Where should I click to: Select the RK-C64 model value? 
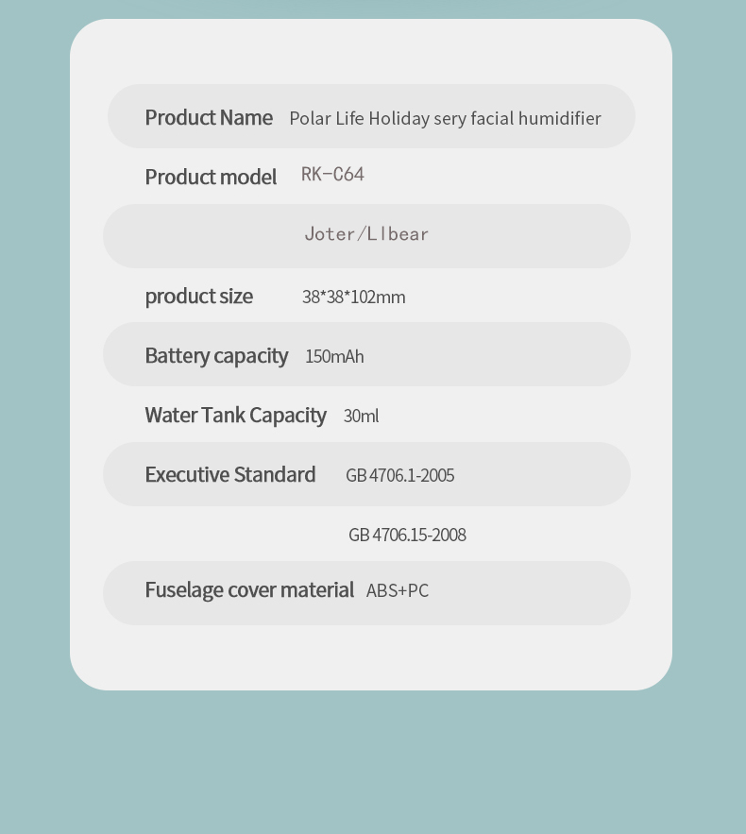pos(332,175)
